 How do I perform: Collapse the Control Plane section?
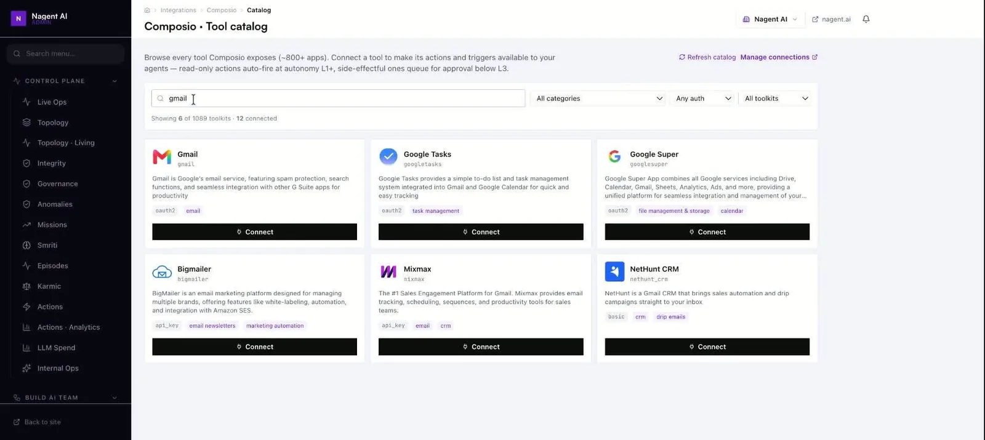(115, 81)
